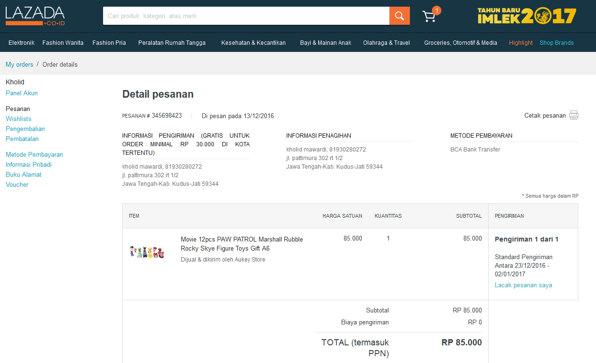Image resolution: width=596 pixels, height=363 pixels.
Task: Open the Shop Brands menu item
Action: coord(556,43)
